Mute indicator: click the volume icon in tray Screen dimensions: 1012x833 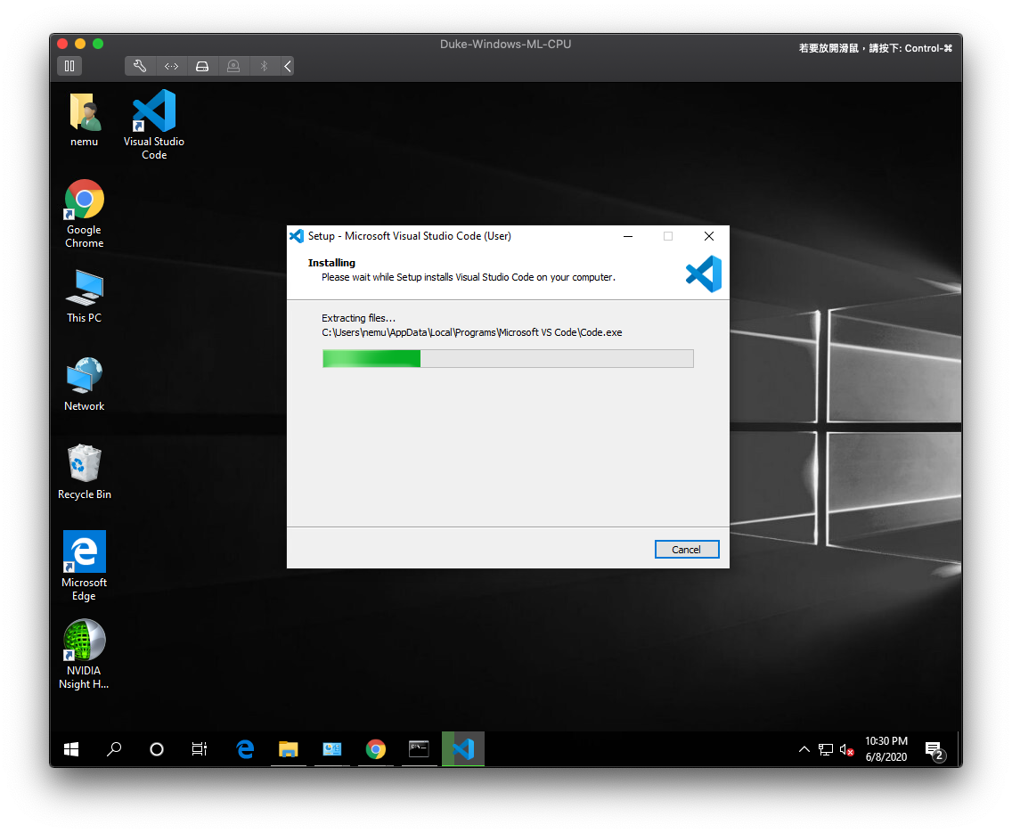[x=845, y=749]
